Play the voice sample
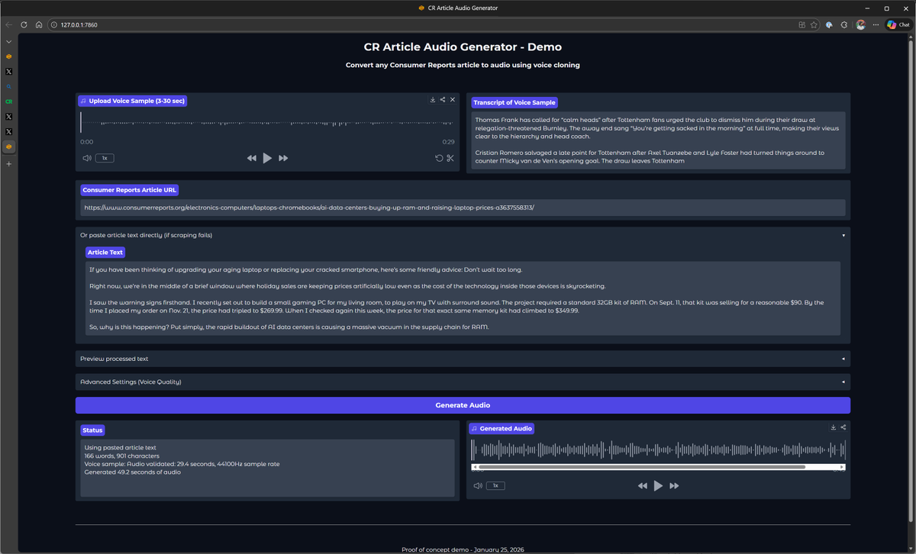This screenshot has width=916, height=554. click(x=267, y=158)
